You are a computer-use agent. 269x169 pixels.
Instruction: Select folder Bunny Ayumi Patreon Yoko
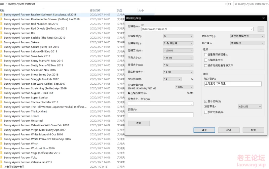pyautogui.click(x=21, y=158)
